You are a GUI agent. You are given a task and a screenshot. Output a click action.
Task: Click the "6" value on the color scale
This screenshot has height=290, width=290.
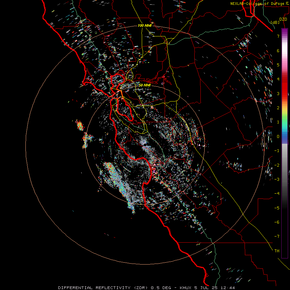click(278, 51)
